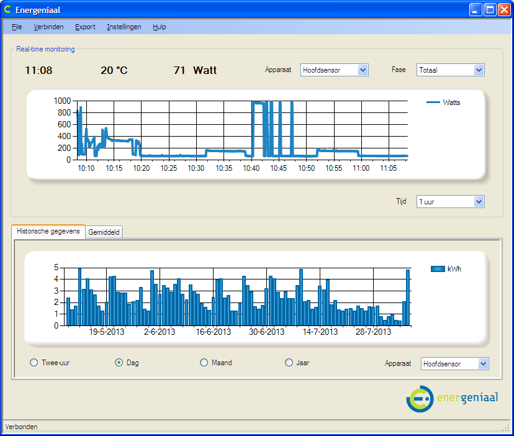Screen dimensions: 514x436
Task: Expand the Tijd 1 uur dropdown
Action: (x=479, y=201)
